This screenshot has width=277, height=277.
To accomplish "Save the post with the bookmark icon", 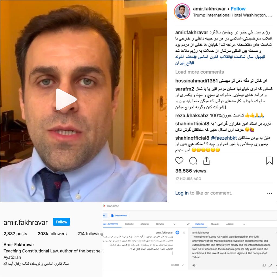I will pyautogui.click(x=269, y=161).
